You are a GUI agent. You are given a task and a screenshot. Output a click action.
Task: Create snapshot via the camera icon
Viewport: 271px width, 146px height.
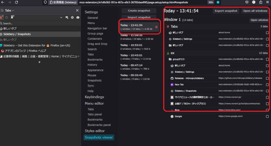coord(78,18)
